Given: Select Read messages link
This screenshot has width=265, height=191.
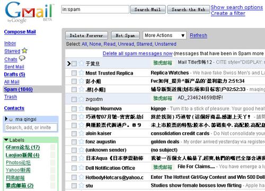Looking at the screenshot, I should 110,44.
